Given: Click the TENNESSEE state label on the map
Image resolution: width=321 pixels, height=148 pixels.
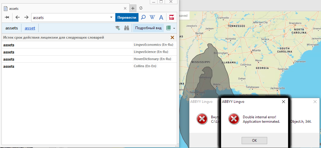Looking at the screenshot, I should tap(236, 26).
